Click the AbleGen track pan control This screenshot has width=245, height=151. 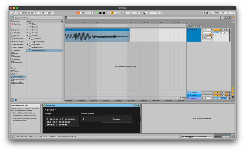point(225,32)
